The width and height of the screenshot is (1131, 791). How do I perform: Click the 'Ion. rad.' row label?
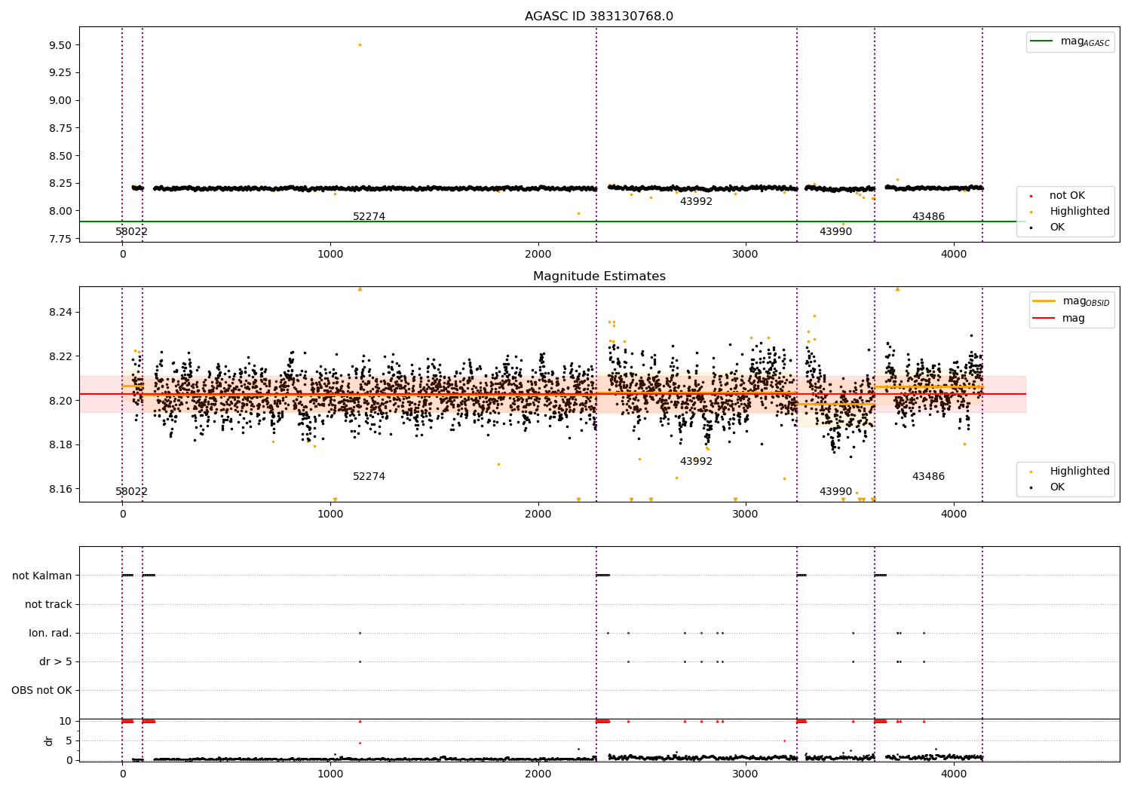tap(51, 633)
